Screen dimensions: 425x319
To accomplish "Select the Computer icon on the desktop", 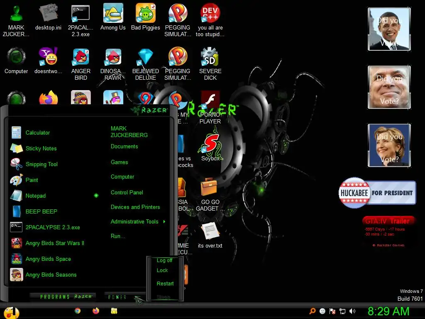I will click(16, 61).
